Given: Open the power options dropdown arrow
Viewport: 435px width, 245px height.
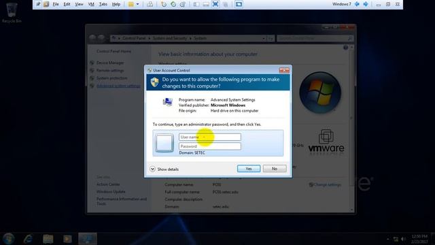Looking at the screenshot, I should 137,4.
